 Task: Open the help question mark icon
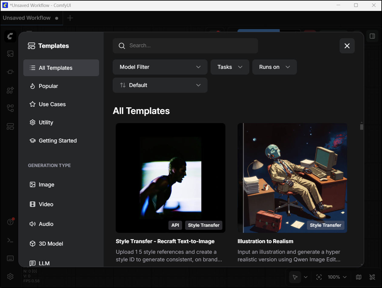click(x=10, y=222)
